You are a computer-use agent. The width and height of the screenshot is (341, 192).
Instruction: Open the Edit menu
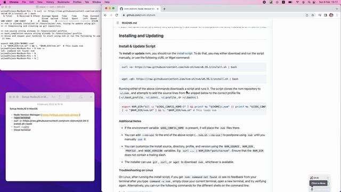point(31,2)
